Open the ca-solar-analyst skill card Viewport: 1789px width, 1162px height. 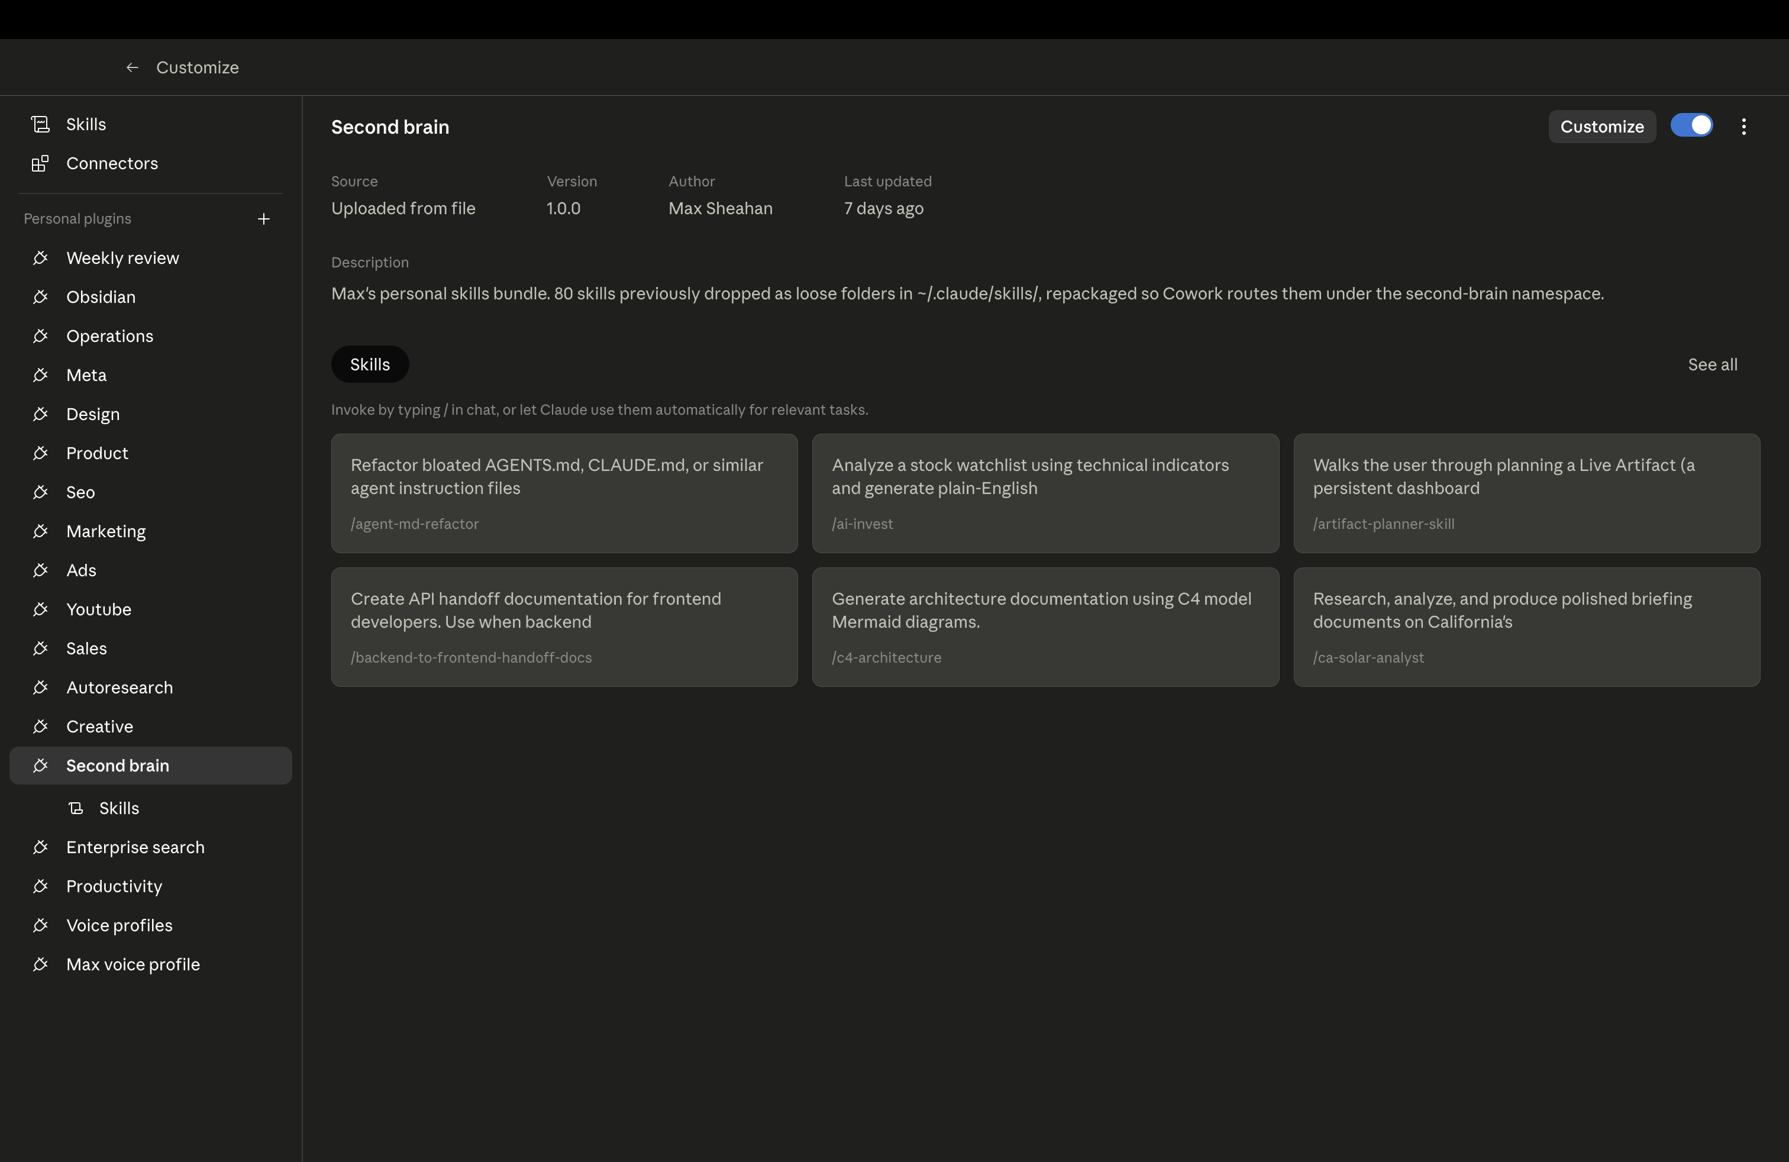pyautogui.click(x=1527, y=627)
